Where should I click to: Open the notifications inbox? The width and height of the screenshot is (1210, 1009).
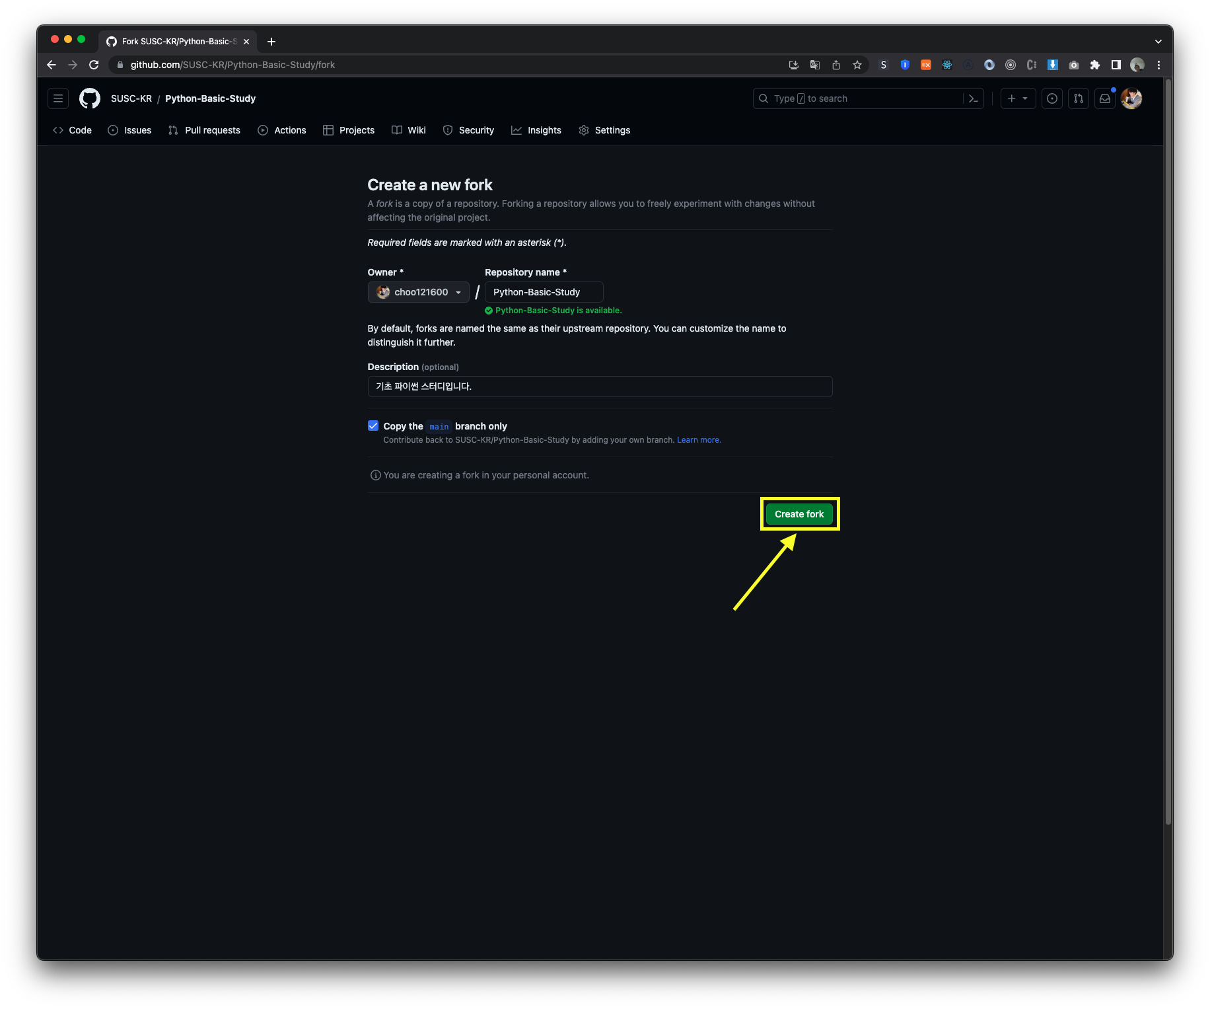1105,98
